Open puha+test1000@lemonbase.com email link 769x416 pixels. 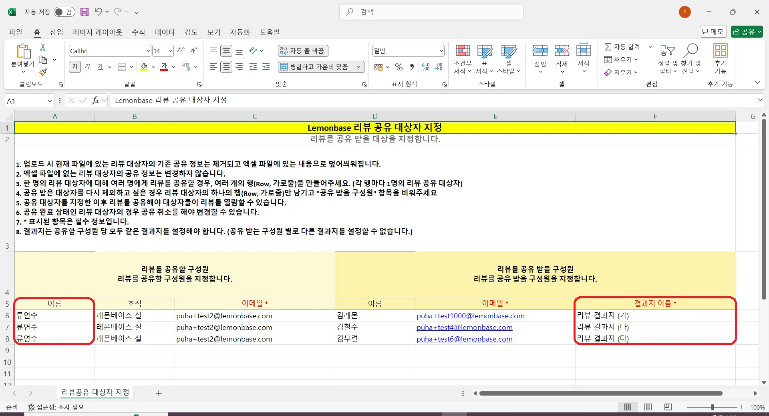(x=471, y=316)
